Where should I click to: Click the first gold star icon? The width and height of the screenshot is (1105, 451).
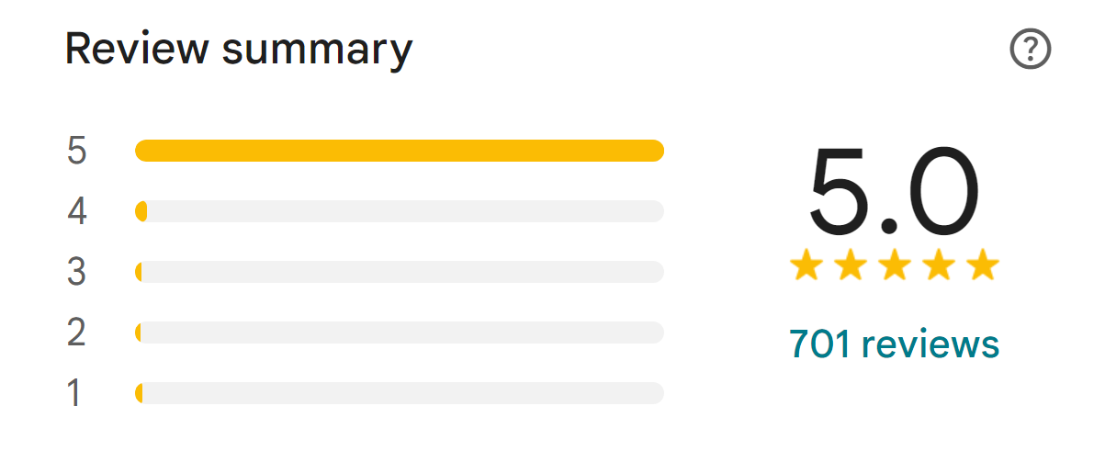pyautogui.click(x=806, y=265)
